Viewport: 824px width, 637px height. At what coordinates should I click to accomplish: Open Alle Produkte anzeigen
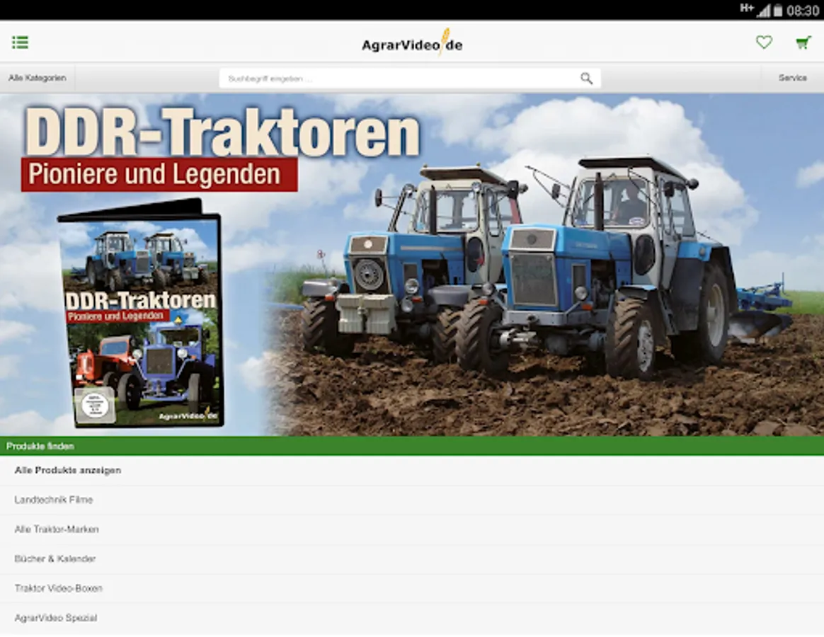tap(412, 471)
